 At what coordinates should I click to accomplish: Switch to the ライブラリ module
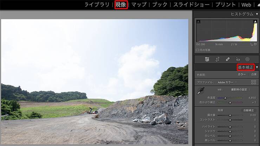[98, 5]
